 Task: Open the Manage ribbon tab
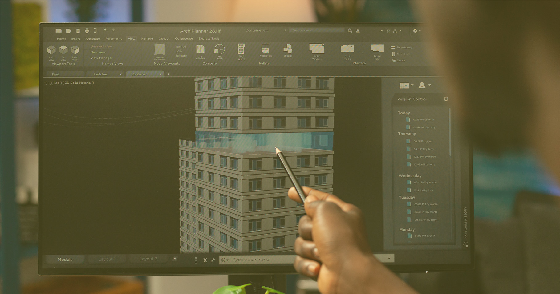(147, 39)
